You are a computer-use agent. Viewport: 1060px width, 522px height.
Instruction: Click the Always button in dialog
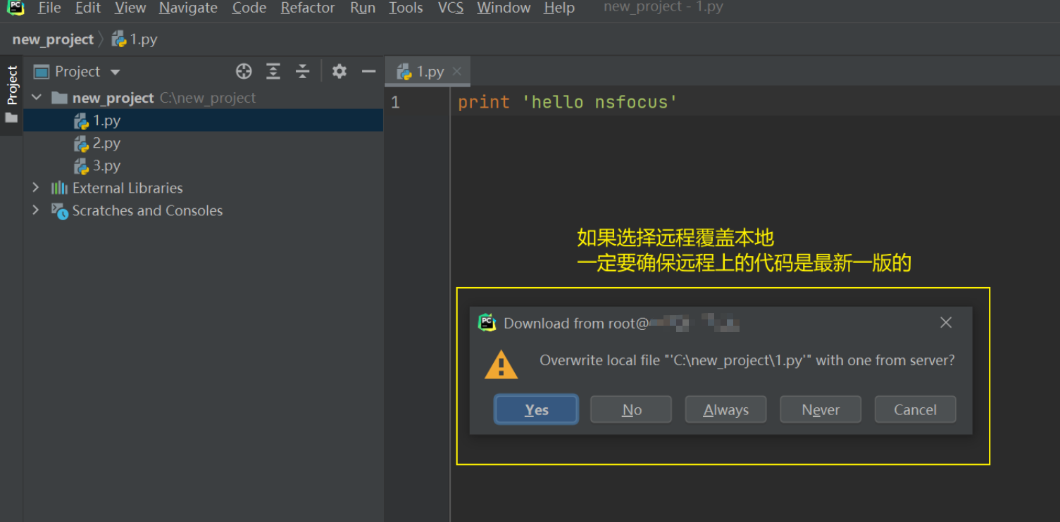(725, 409)
